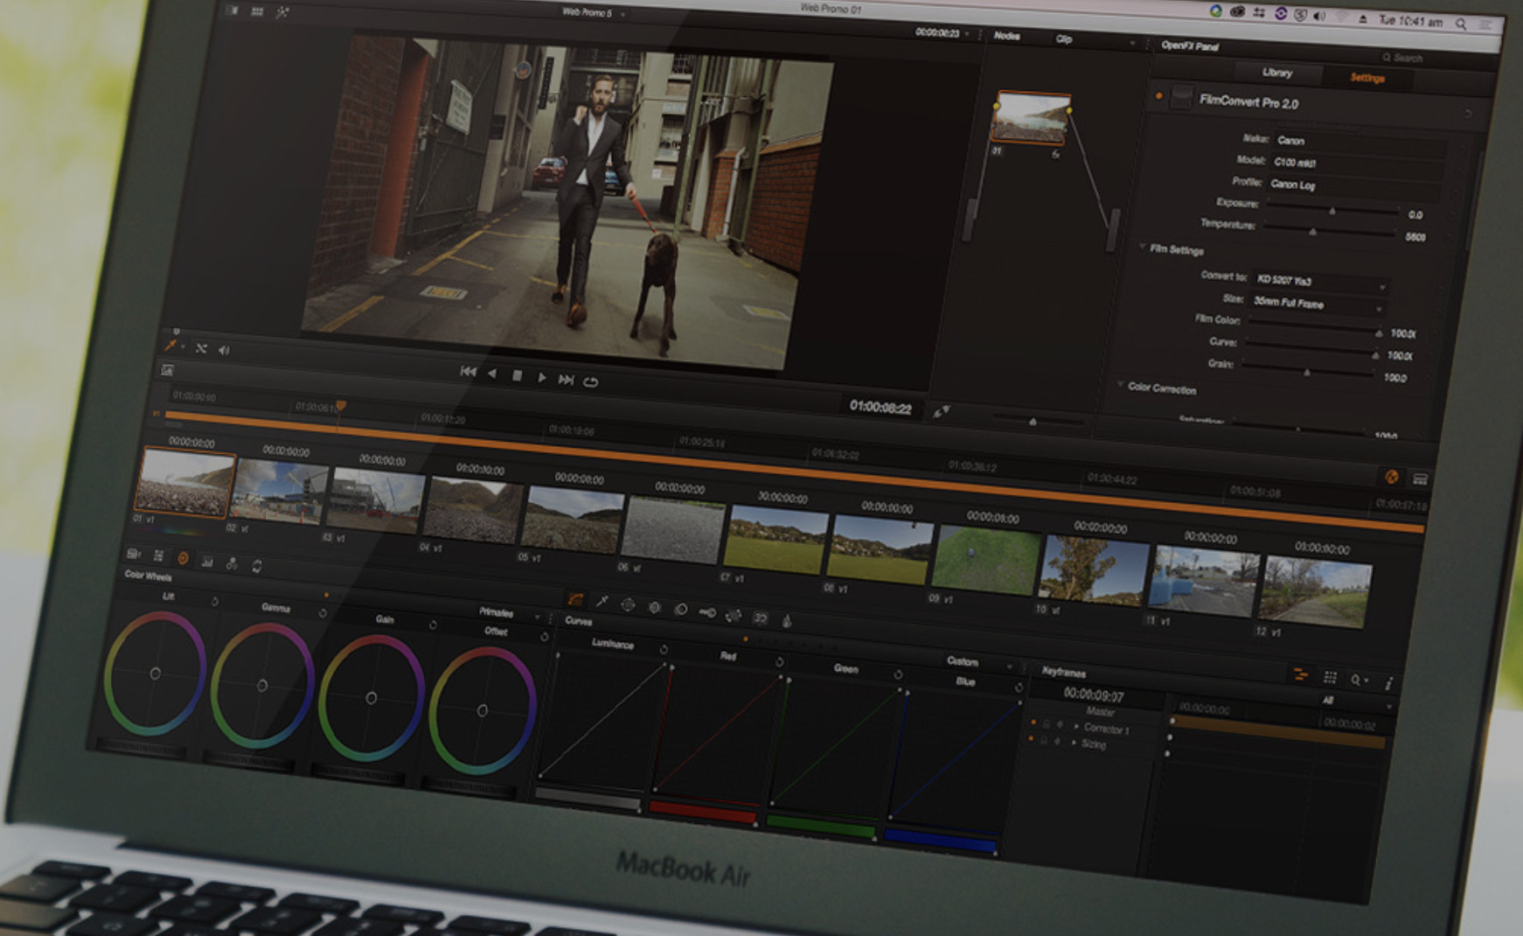The image size is (1523, 936).
Task: Open the Primaries color wheels mode menu
Action: [x=509, y=614]
